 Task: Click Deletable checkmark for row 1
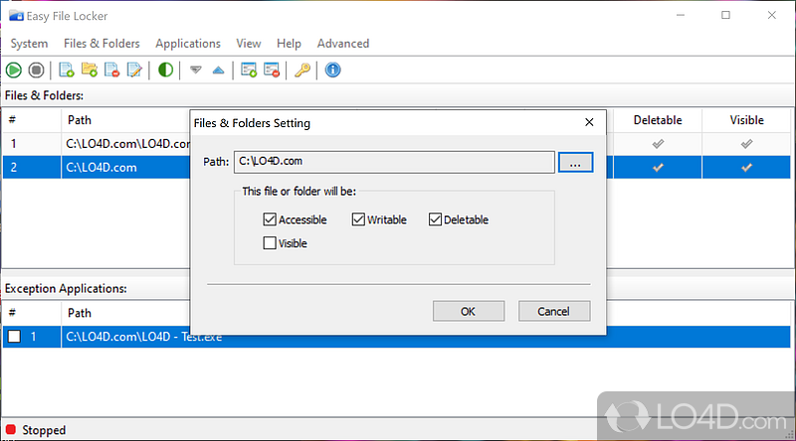coord(658,144)
